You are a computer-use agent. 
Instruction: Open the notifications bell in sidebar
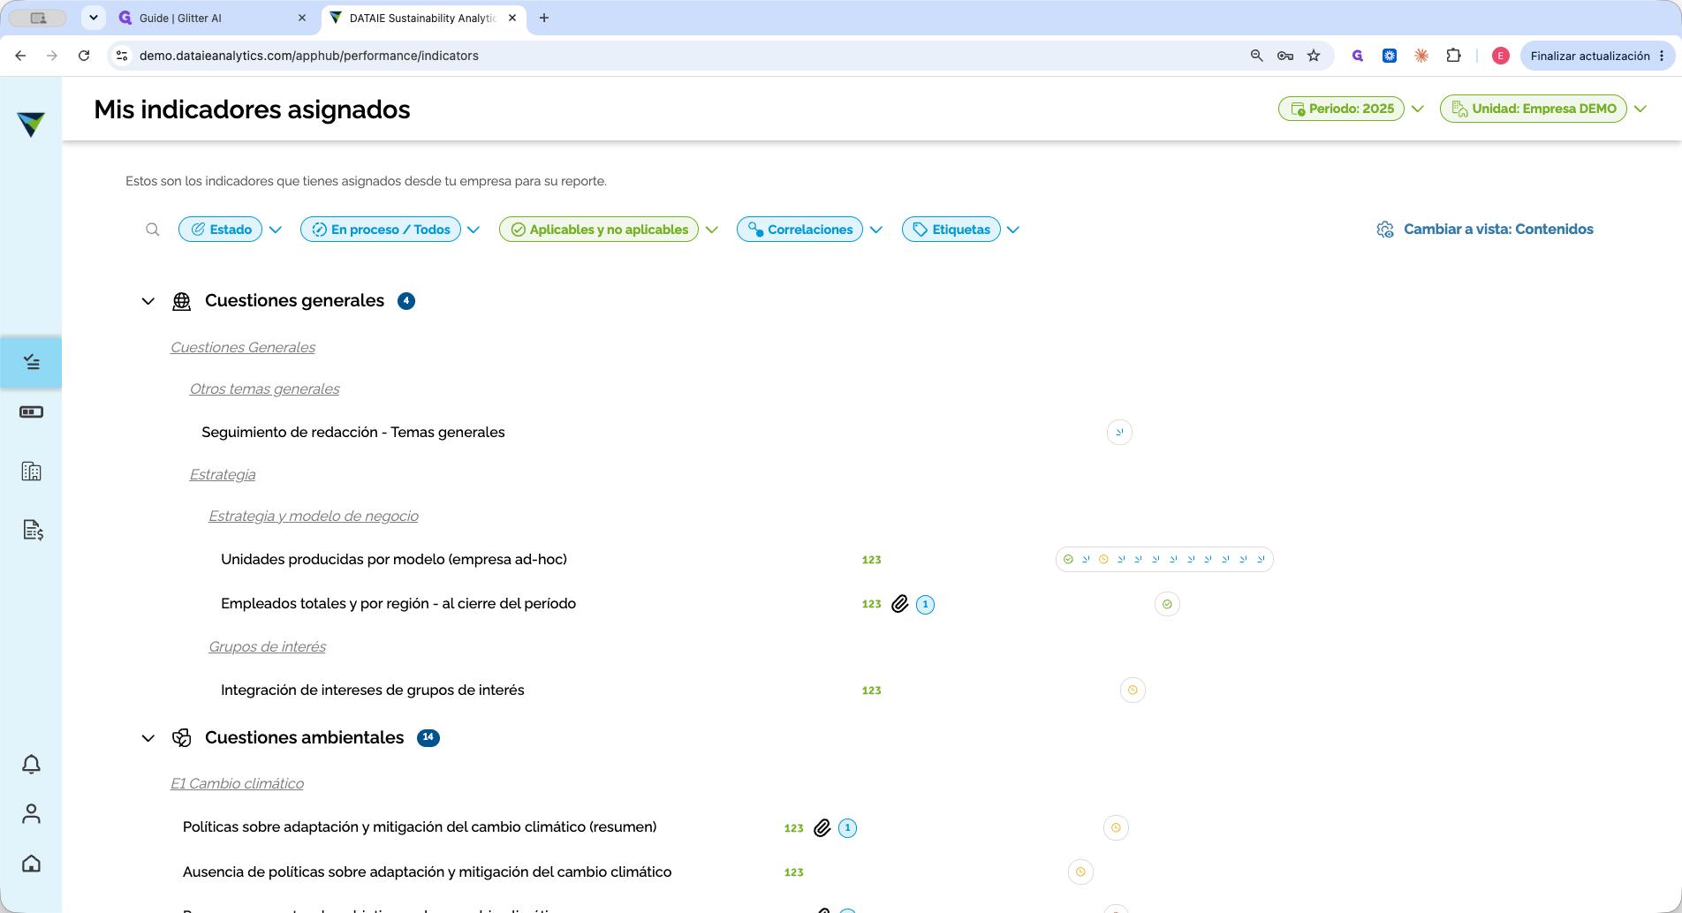tap(31, 765)
